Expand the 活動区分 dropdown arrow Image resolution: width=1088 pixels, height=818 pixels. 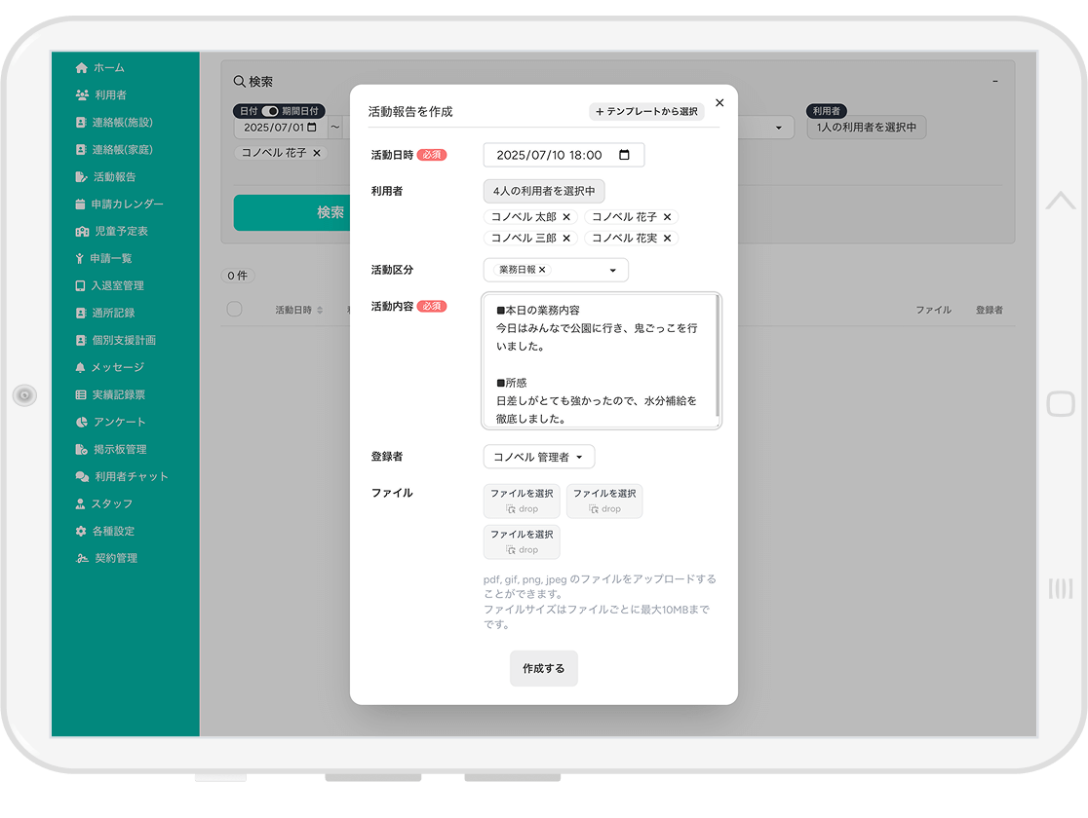tap(613, 271)
